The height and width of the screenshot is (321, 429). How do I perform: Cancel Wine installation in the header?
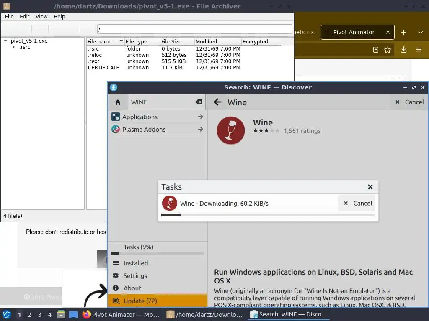(x=410, y=102)
